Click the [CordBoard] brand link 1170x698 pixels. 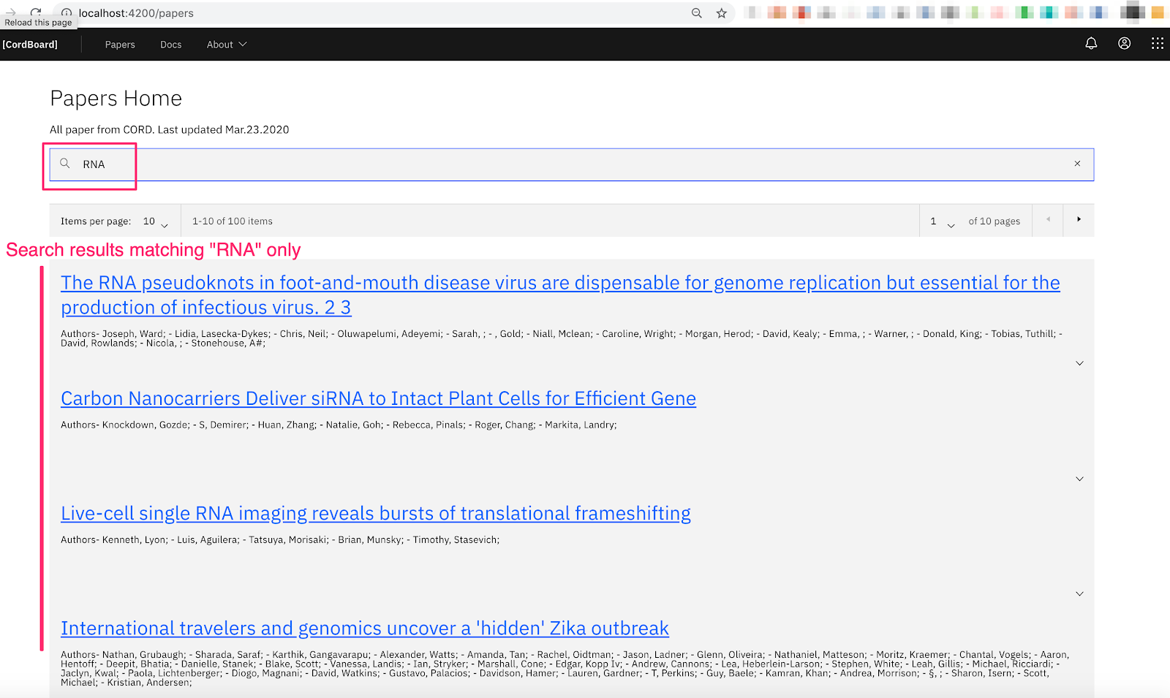[x=30, y=45]
